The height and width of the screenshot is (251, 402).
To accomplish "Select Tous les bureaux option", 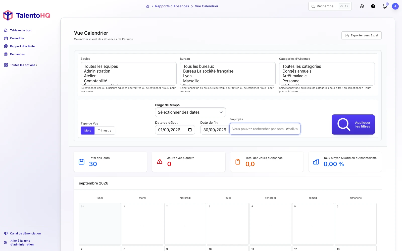I will coord(228,66).
